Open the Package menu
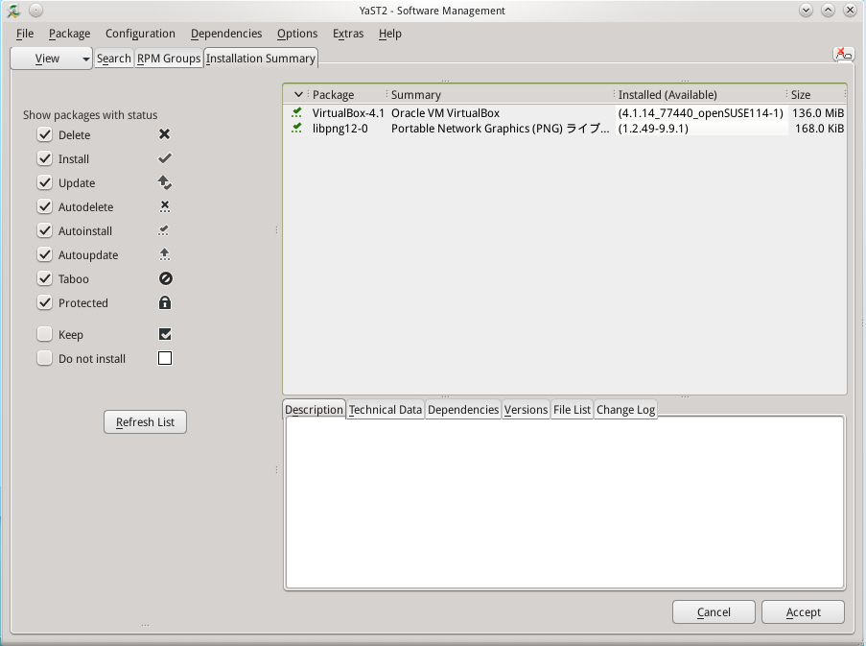The height and width of the screenshot is (646, 866). 70,34
